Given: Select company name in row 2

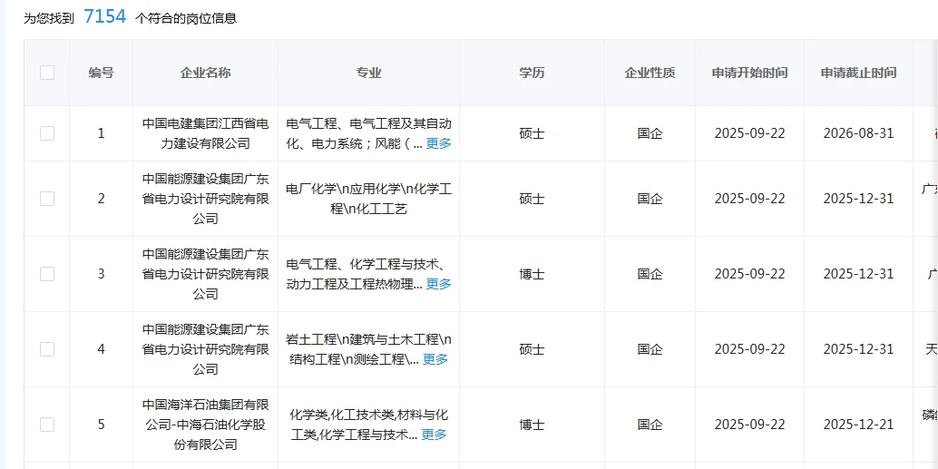Looking at the screenshot, I should pyautogui.click(x=205, y=199).
